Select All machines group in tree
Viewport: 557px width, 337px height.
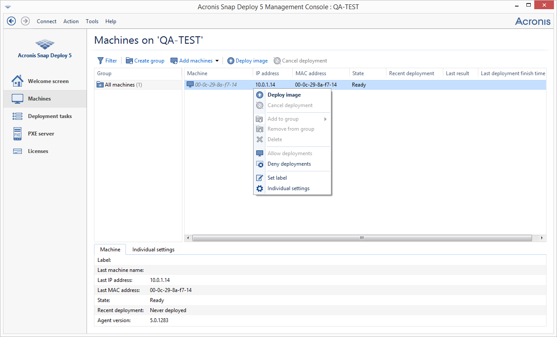119,85
